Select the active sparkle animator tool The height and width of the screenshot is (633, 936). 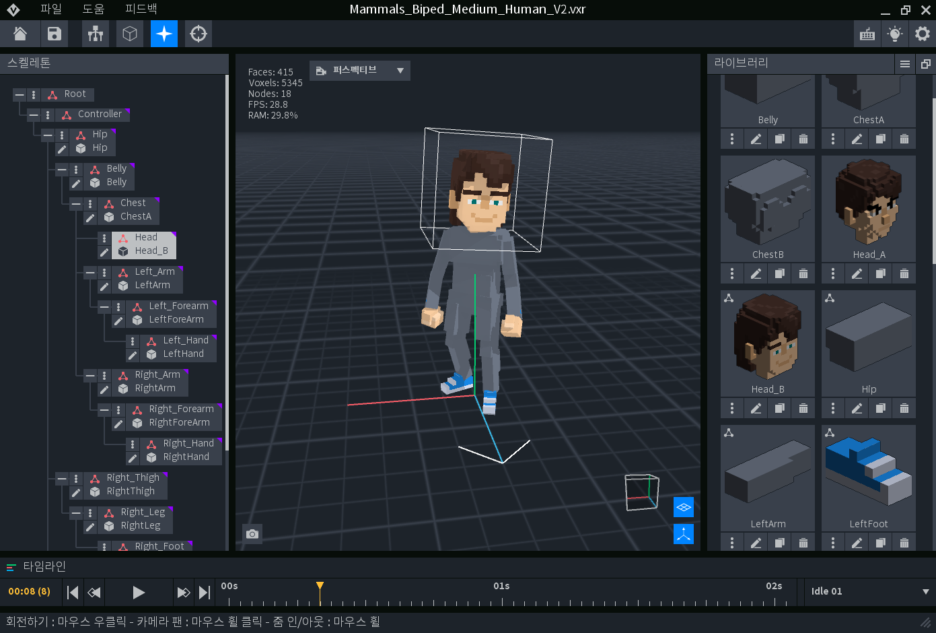tap(164, 34)
